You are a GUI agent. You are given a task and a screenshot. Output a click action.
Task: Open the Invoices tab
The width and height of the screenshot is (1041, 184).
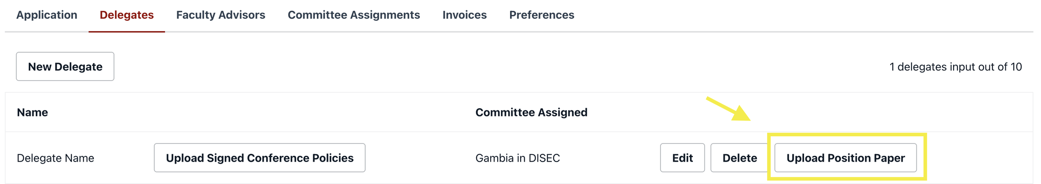click(464, 15)
